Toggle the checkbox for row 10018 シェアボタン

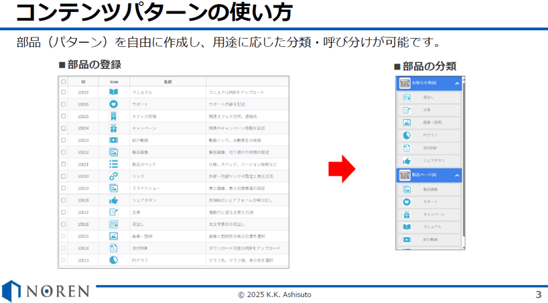[x=64, y=201]
